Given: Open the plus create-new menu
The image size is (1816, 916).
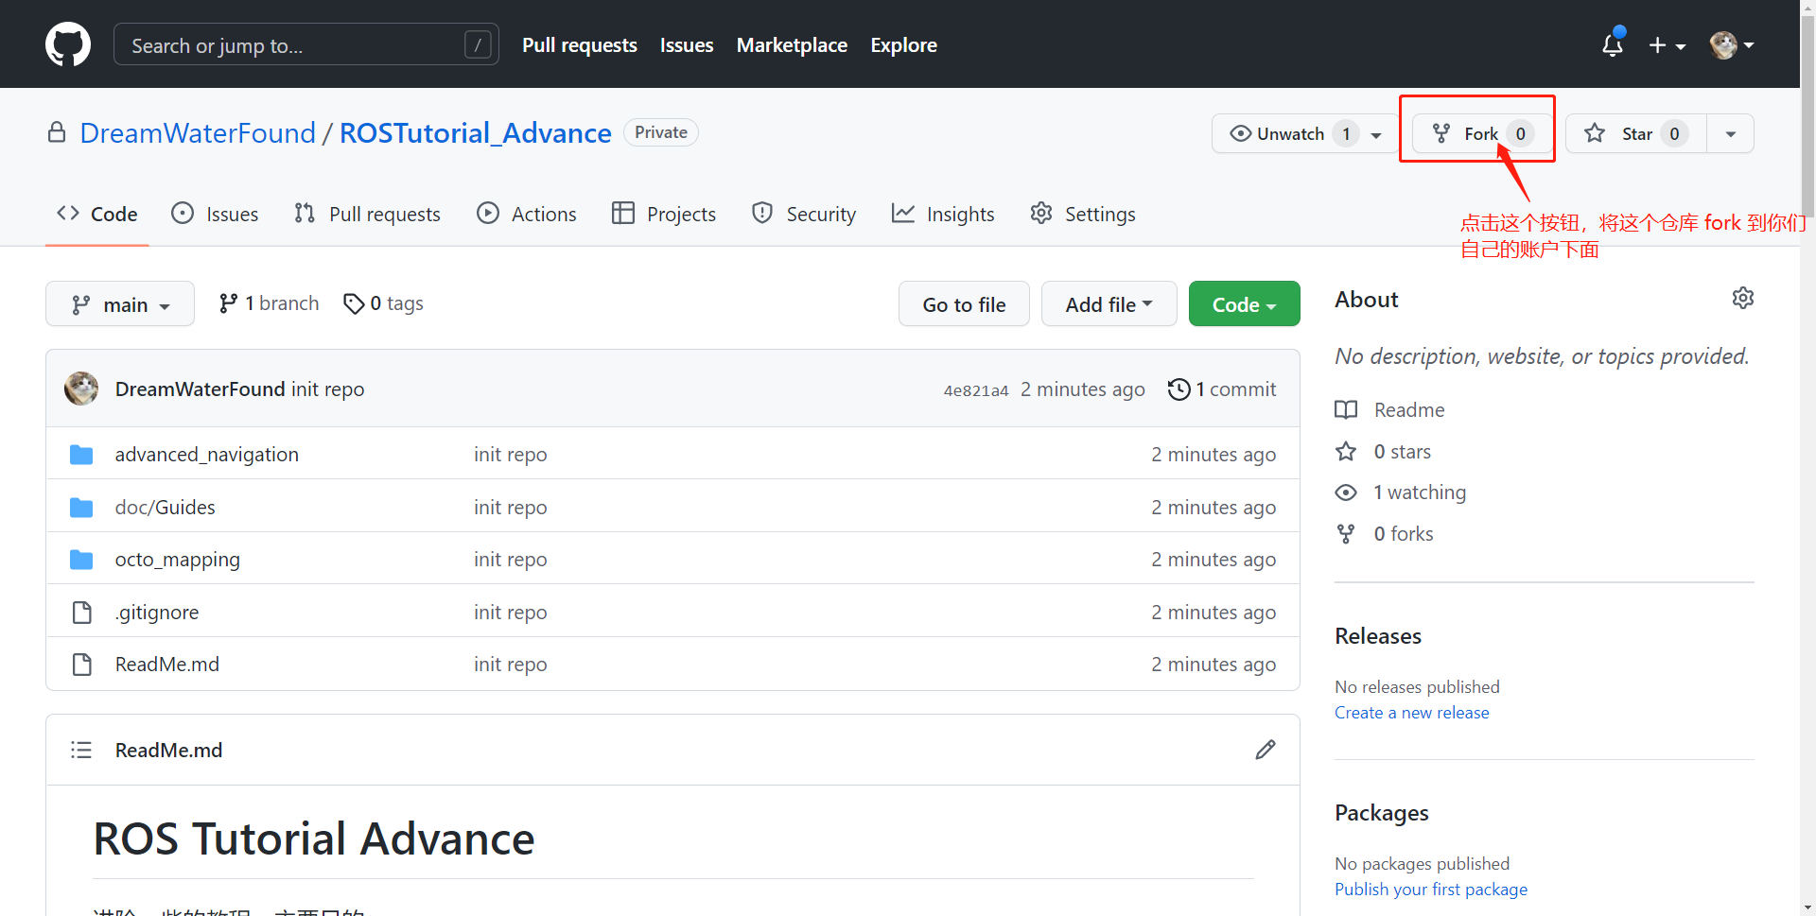Looking at the screenshot, I should (1667, 44).
